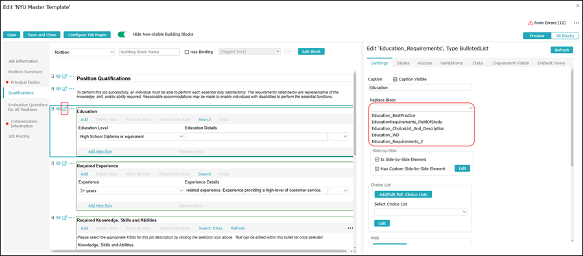This screenshot has height=256, width=583.
Task: Toggle eye visibility for Required Knowledge, Skills block
Action: coord(58,217)
